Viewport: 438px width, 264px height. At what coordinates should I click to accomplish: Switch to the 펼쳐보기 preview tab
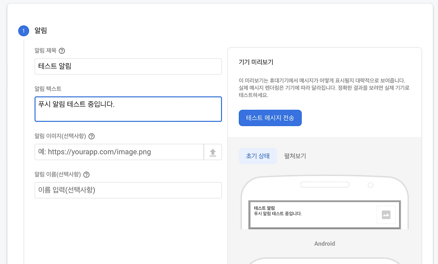[295, 156]
